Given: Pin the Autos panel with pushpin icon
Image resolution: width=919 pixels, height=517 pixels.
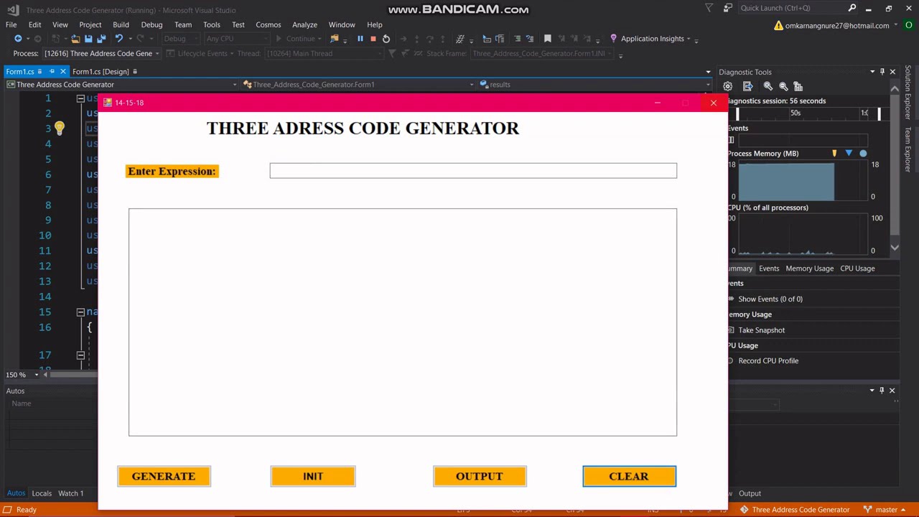Looking at the screenshot, I should (x=882, y=391).
